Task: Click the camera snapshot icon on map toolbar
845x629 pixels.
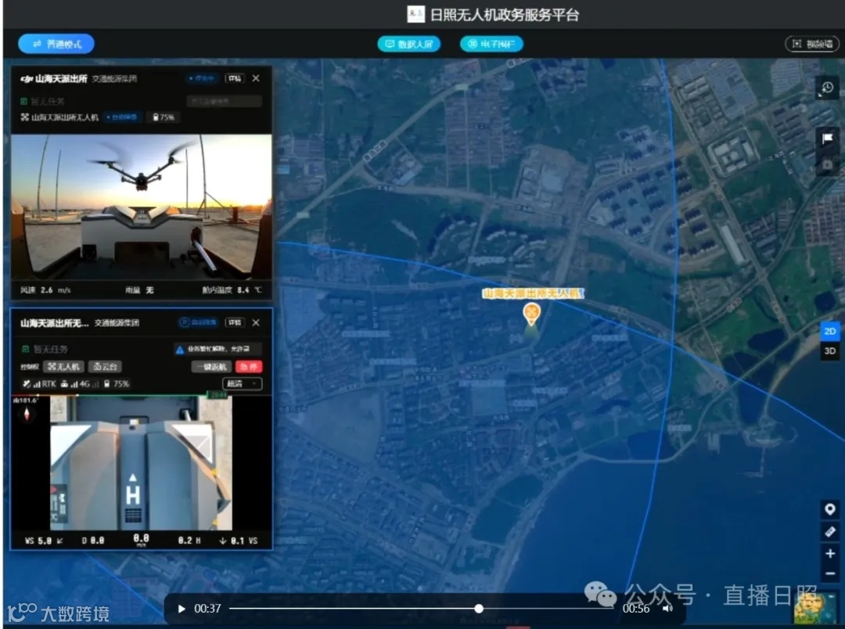Action: (x=827, y=164)
